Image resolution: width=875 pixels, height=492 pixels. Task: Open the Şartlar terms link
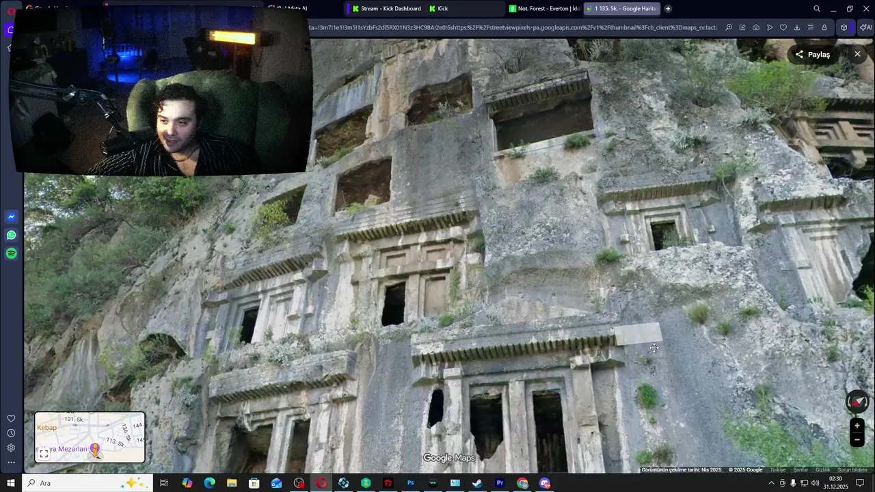(x=800, y=470)
